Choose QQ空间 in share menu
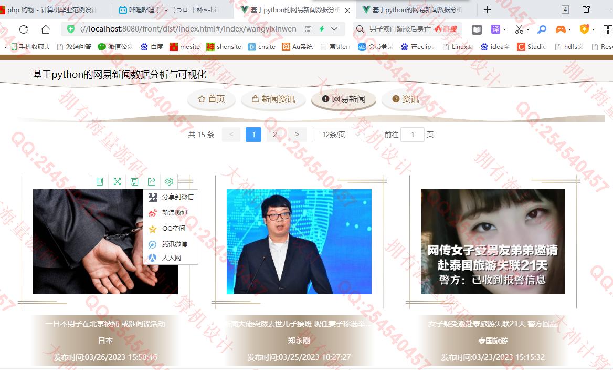The image size is (613, 370). point(171,228)
